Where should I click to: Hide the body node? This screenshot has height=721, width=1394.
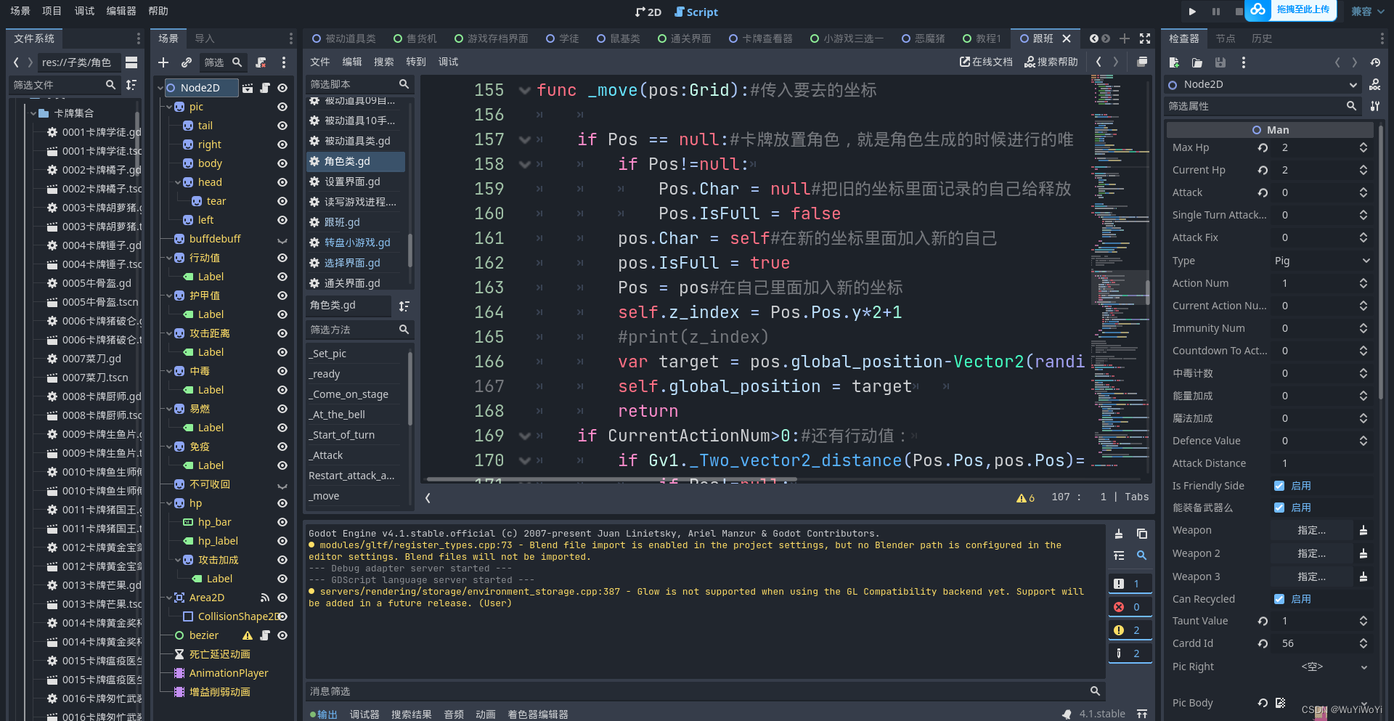tap(282, 163)
